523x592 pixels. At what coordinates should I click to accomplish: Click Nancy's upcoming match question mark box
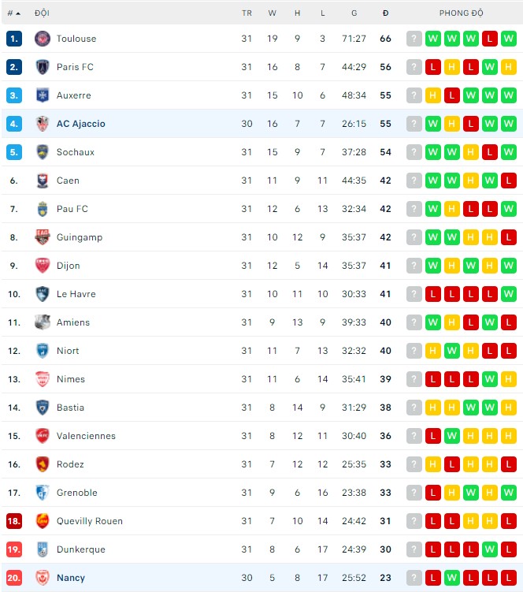[x=414, y=578]
